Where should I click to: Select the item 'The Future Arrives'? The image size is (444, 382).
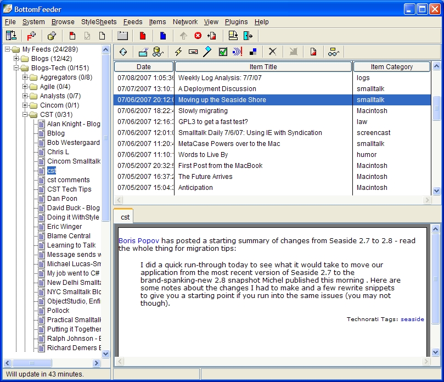click(x=272, y=177)
